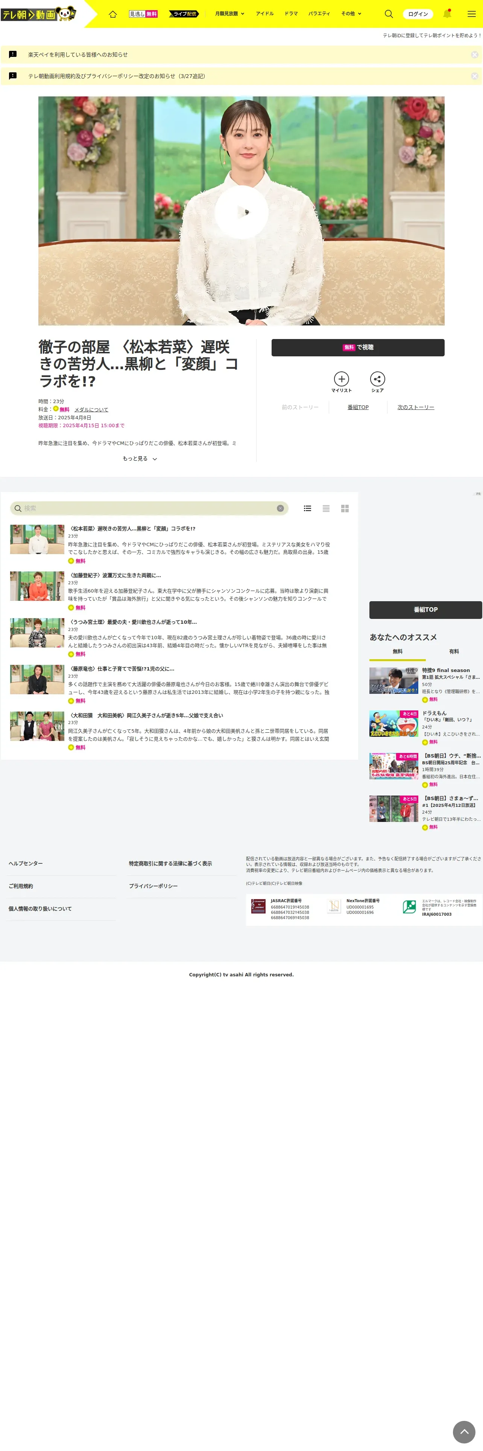The width and height of the screenshot is (483, 1451).
Task: Open ヘルプセンター footer link
Action: pos(25,863)
